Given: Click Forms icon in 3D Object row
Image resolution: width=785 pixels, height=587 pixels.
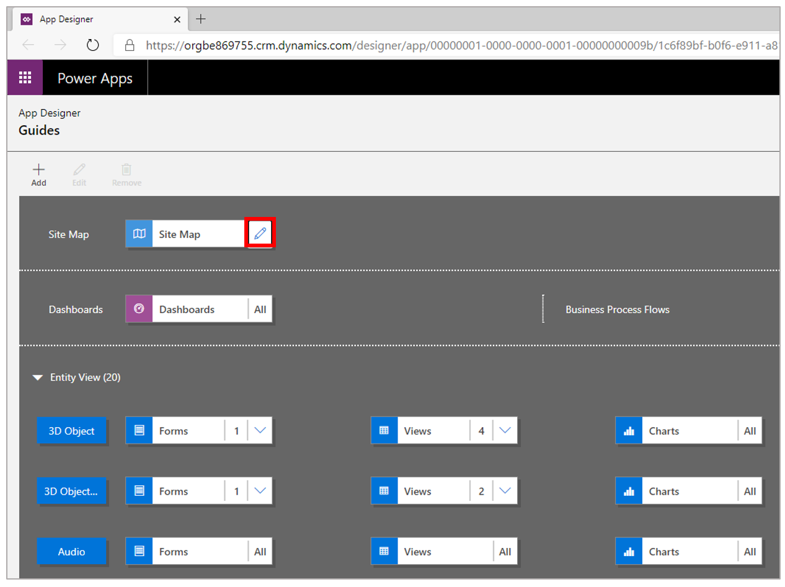Looking at the screenshot, I should coord(140,430).
